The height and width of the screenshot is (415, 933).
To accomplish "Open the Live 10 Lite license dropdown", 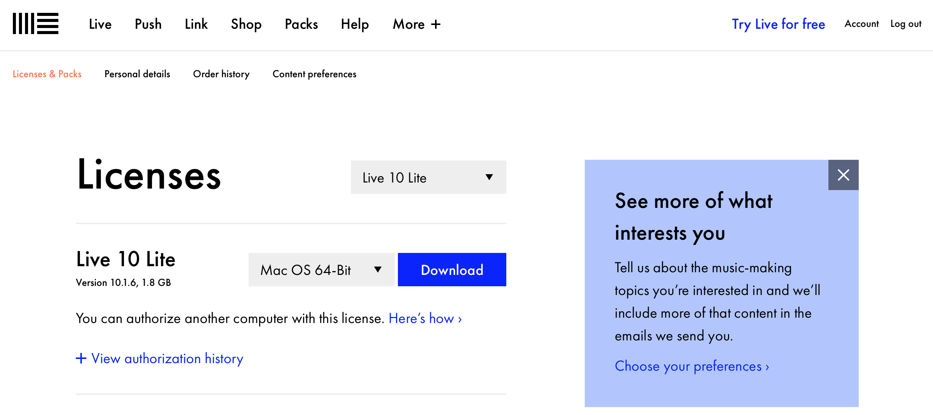I will (x=429, y=177).
